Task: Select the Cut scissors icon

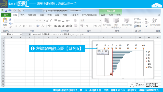Action: 10,19
